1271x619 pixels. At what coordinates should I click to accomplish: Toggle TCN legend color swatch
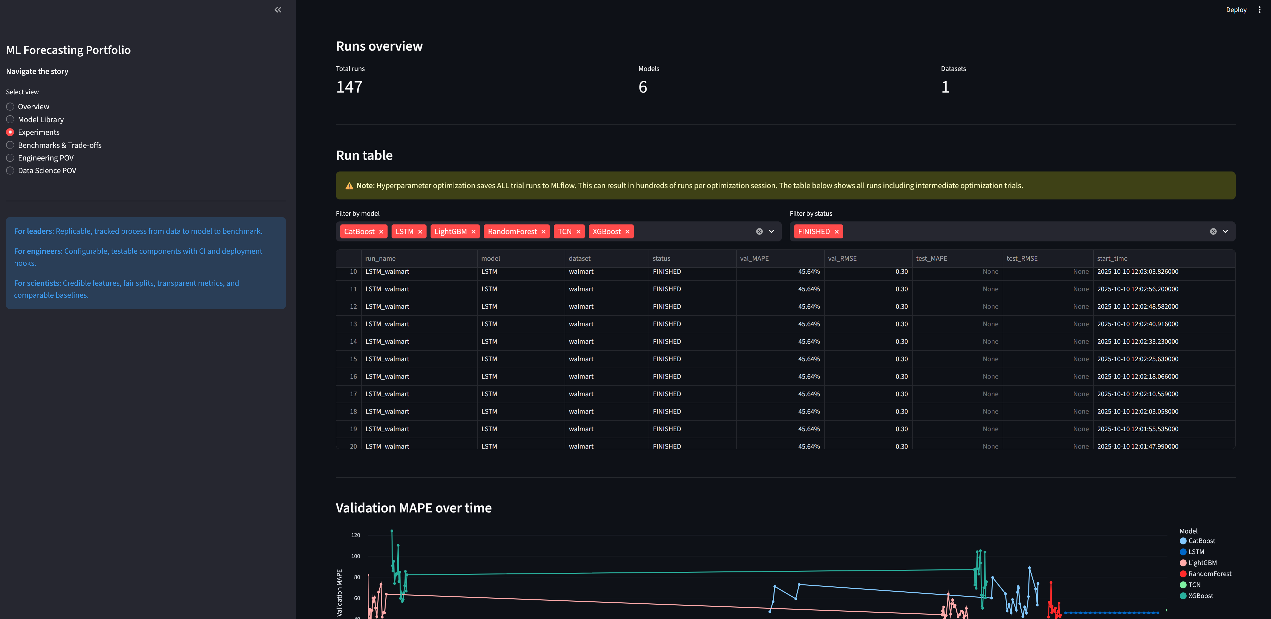click(x=1183, y=585)
